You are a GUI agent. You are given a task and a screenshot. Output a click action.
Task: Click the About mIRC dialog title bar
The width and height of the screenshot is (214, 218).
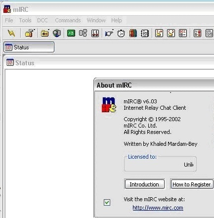[154, 85]
